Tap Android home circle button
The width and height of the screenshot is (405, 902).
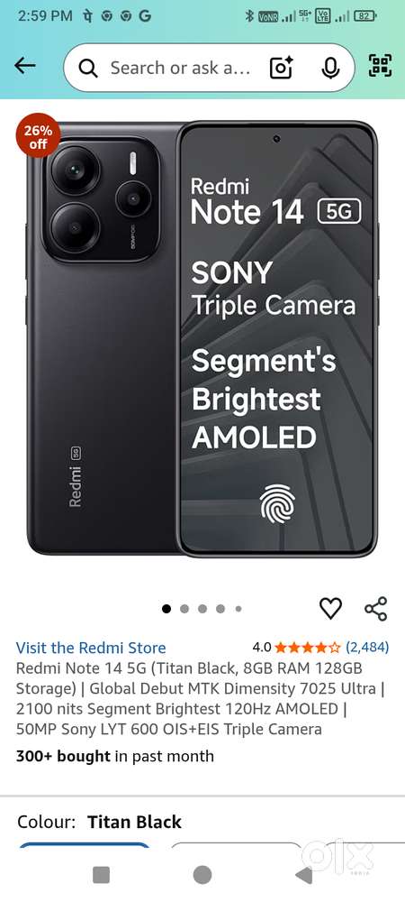pyautogui.click(x=202, y=875)
